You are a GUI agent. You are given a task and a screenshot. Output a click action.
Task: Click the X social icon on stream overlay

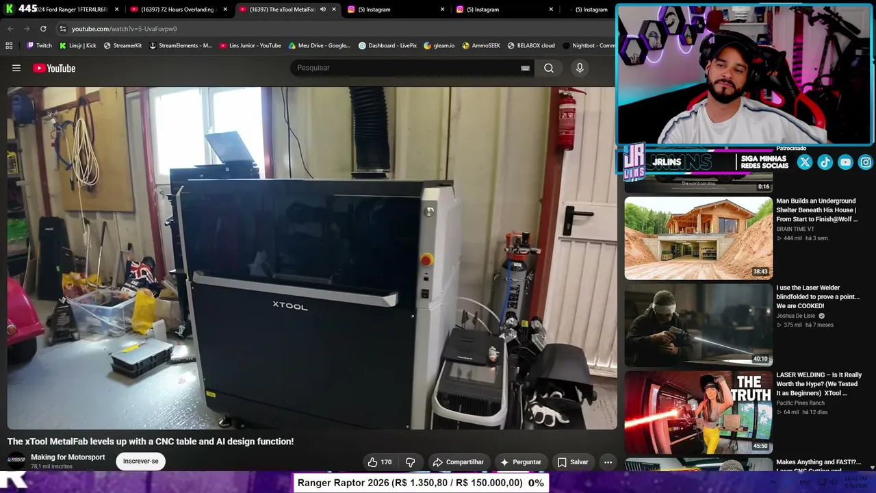pos(805,162)
